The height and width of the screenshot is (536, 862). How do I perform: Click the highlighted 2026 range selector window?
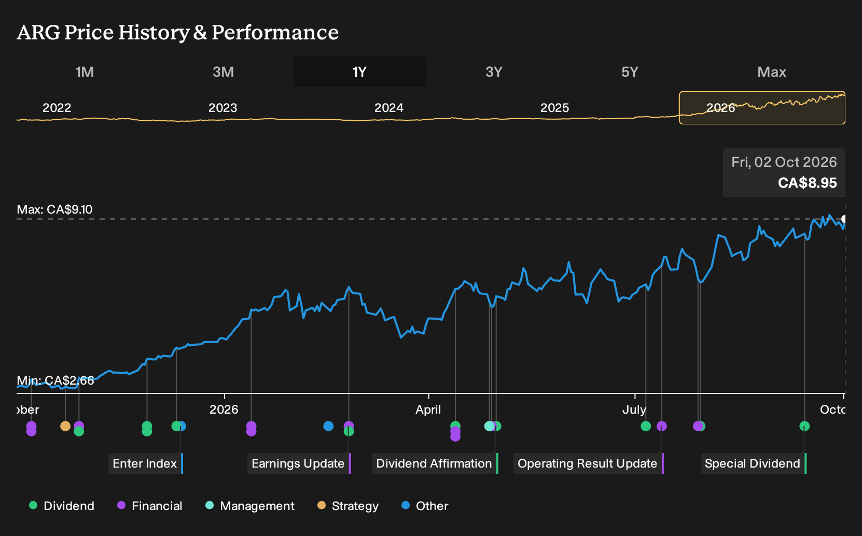[x=762, y=108]
